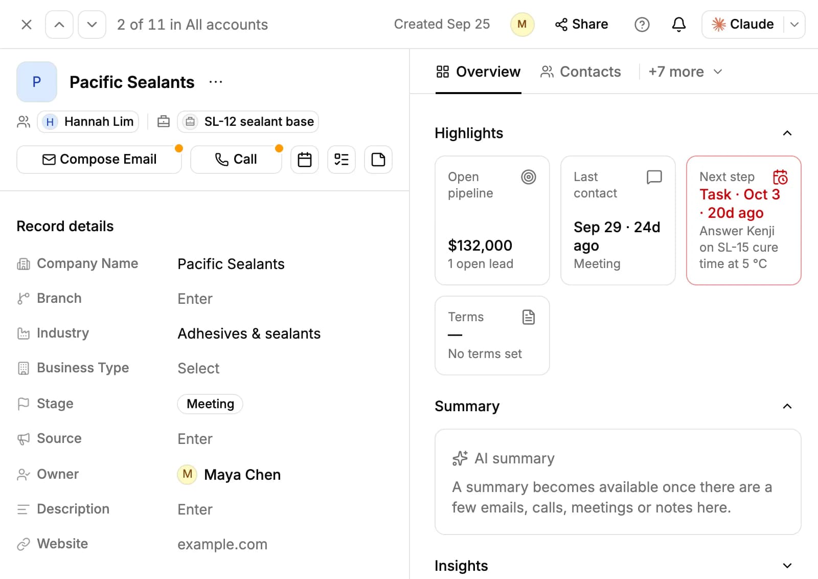Collapse the Summary section chevron

click(x=787, y=406)
